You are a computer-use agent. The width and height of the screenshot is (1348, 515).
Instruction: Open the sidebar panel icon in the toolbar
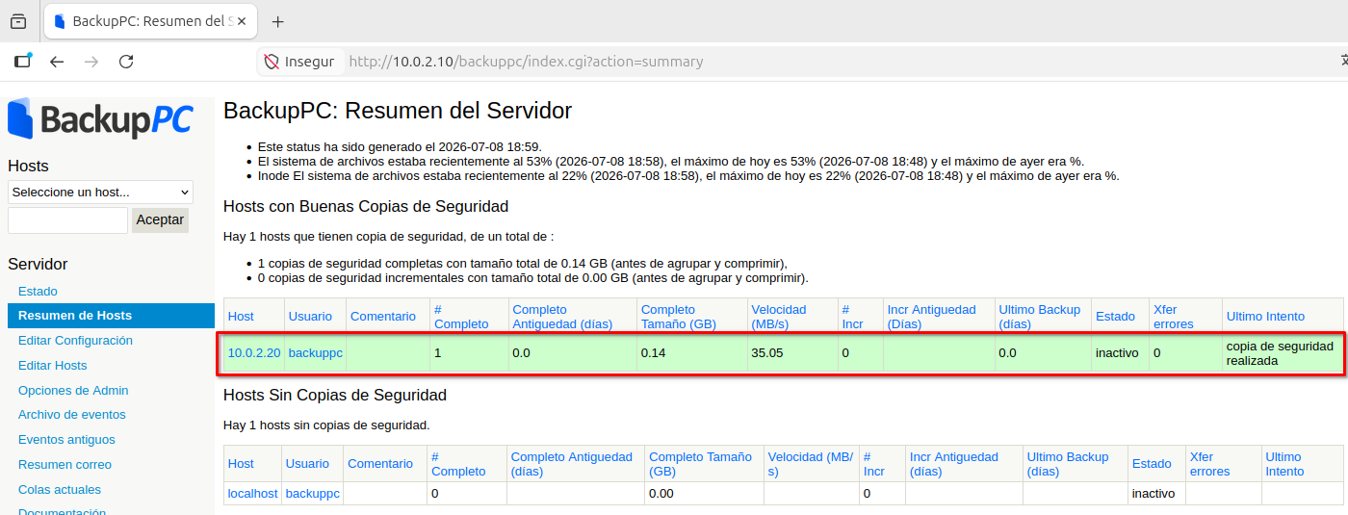click(x=22, y=61)
